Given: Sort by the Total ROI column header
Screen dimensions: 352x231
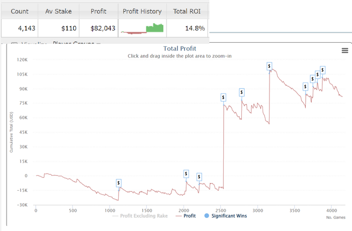Looking at the screenshot, I should tap(187, 11).
